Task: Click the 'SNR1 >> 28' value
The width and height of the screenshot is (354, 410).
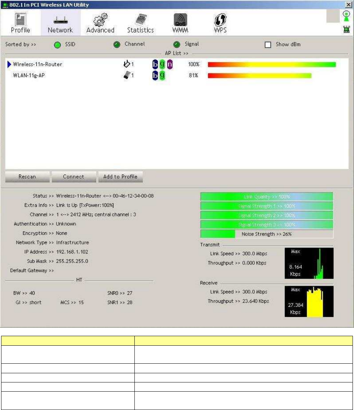Action: (120, 302)
